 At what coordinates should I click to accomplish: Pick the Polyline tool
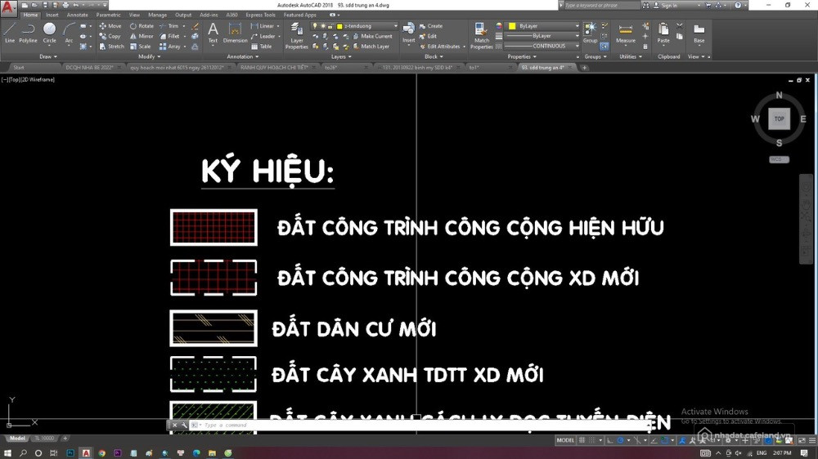29,31
